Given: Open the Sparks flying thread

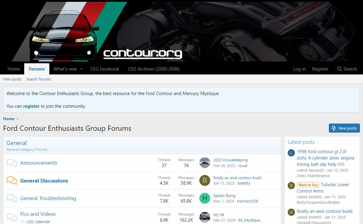Looking at the screenshot, I should [224, 196].
